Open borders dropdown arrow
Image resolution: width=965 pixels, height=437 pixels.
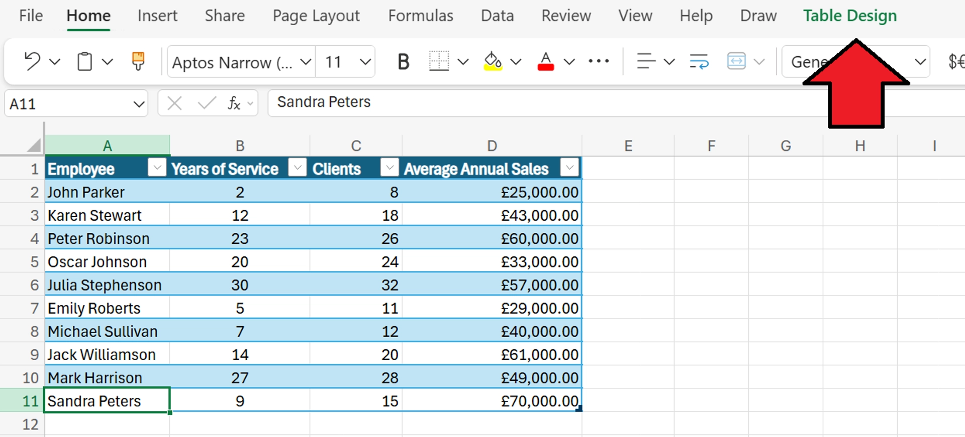point(463,62)
